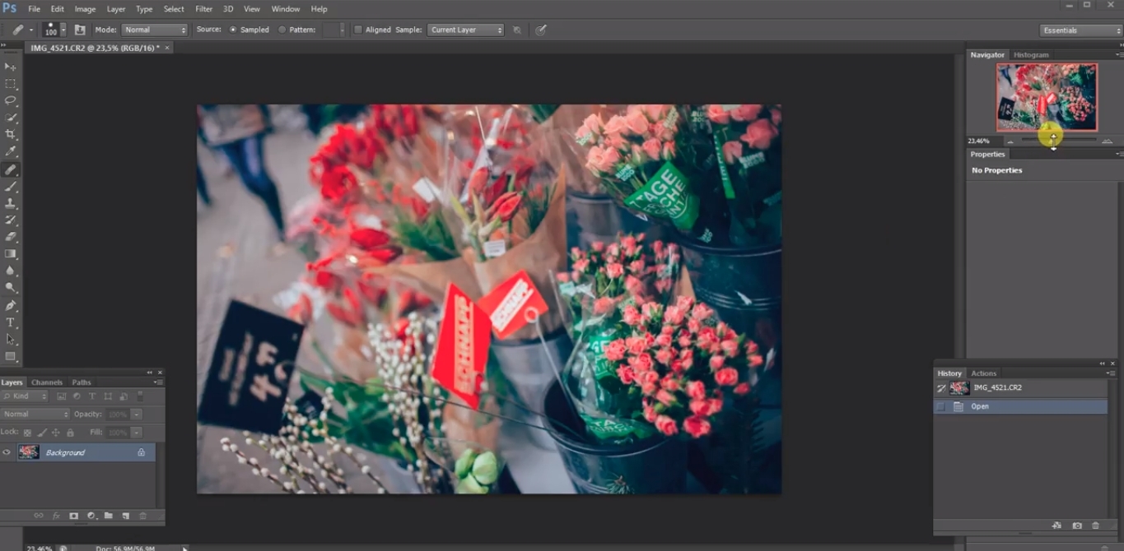1124x551 pixels.
Task: Open the Essentials workspace dropdown
Action: pyautogui.click(x=1080, y=30)
